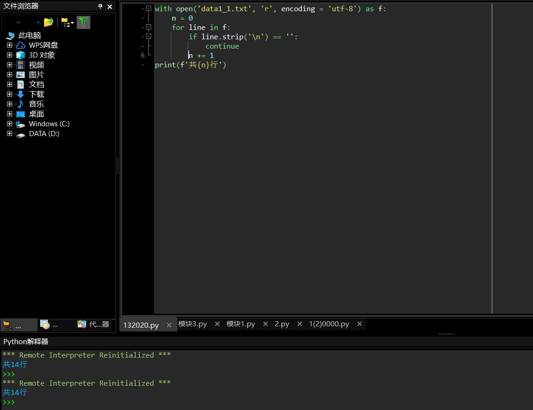Screen dimensions: 533x410
Task: Expand the 图片 folder node
Action: click(x=9, y=74)
